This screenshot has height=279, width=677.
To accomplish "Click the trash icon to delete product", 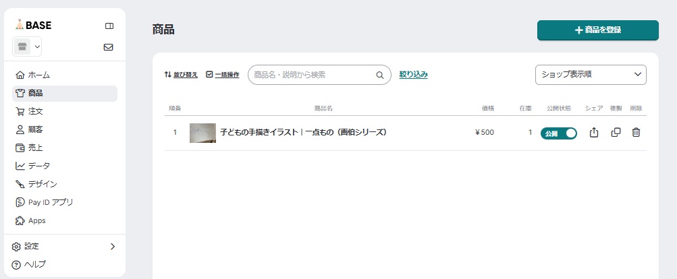I will point(636,133).
